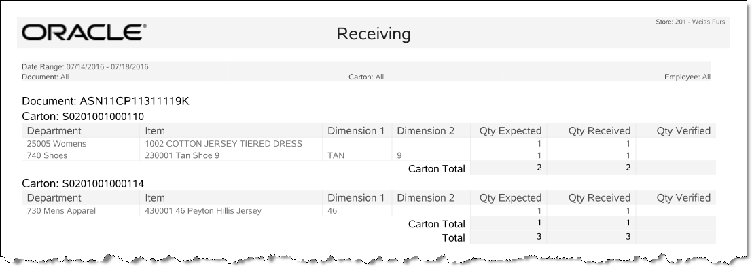
Task: Click the 730 Mens Apparel department cell
Action: click(61, 210)
